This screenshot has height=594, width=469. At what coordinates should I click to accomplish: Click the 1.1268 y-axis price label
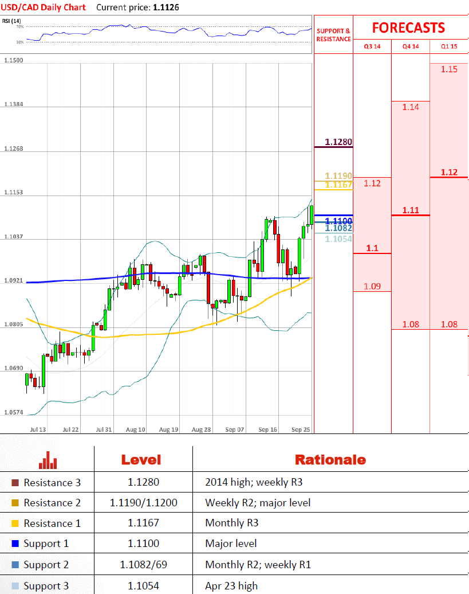click(14, 148)
